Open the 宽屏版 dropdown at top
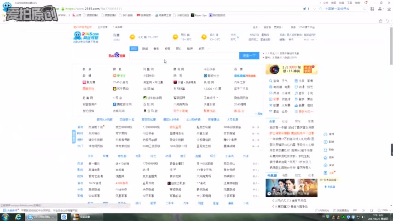Screen dimensions: 393x221 278,27
